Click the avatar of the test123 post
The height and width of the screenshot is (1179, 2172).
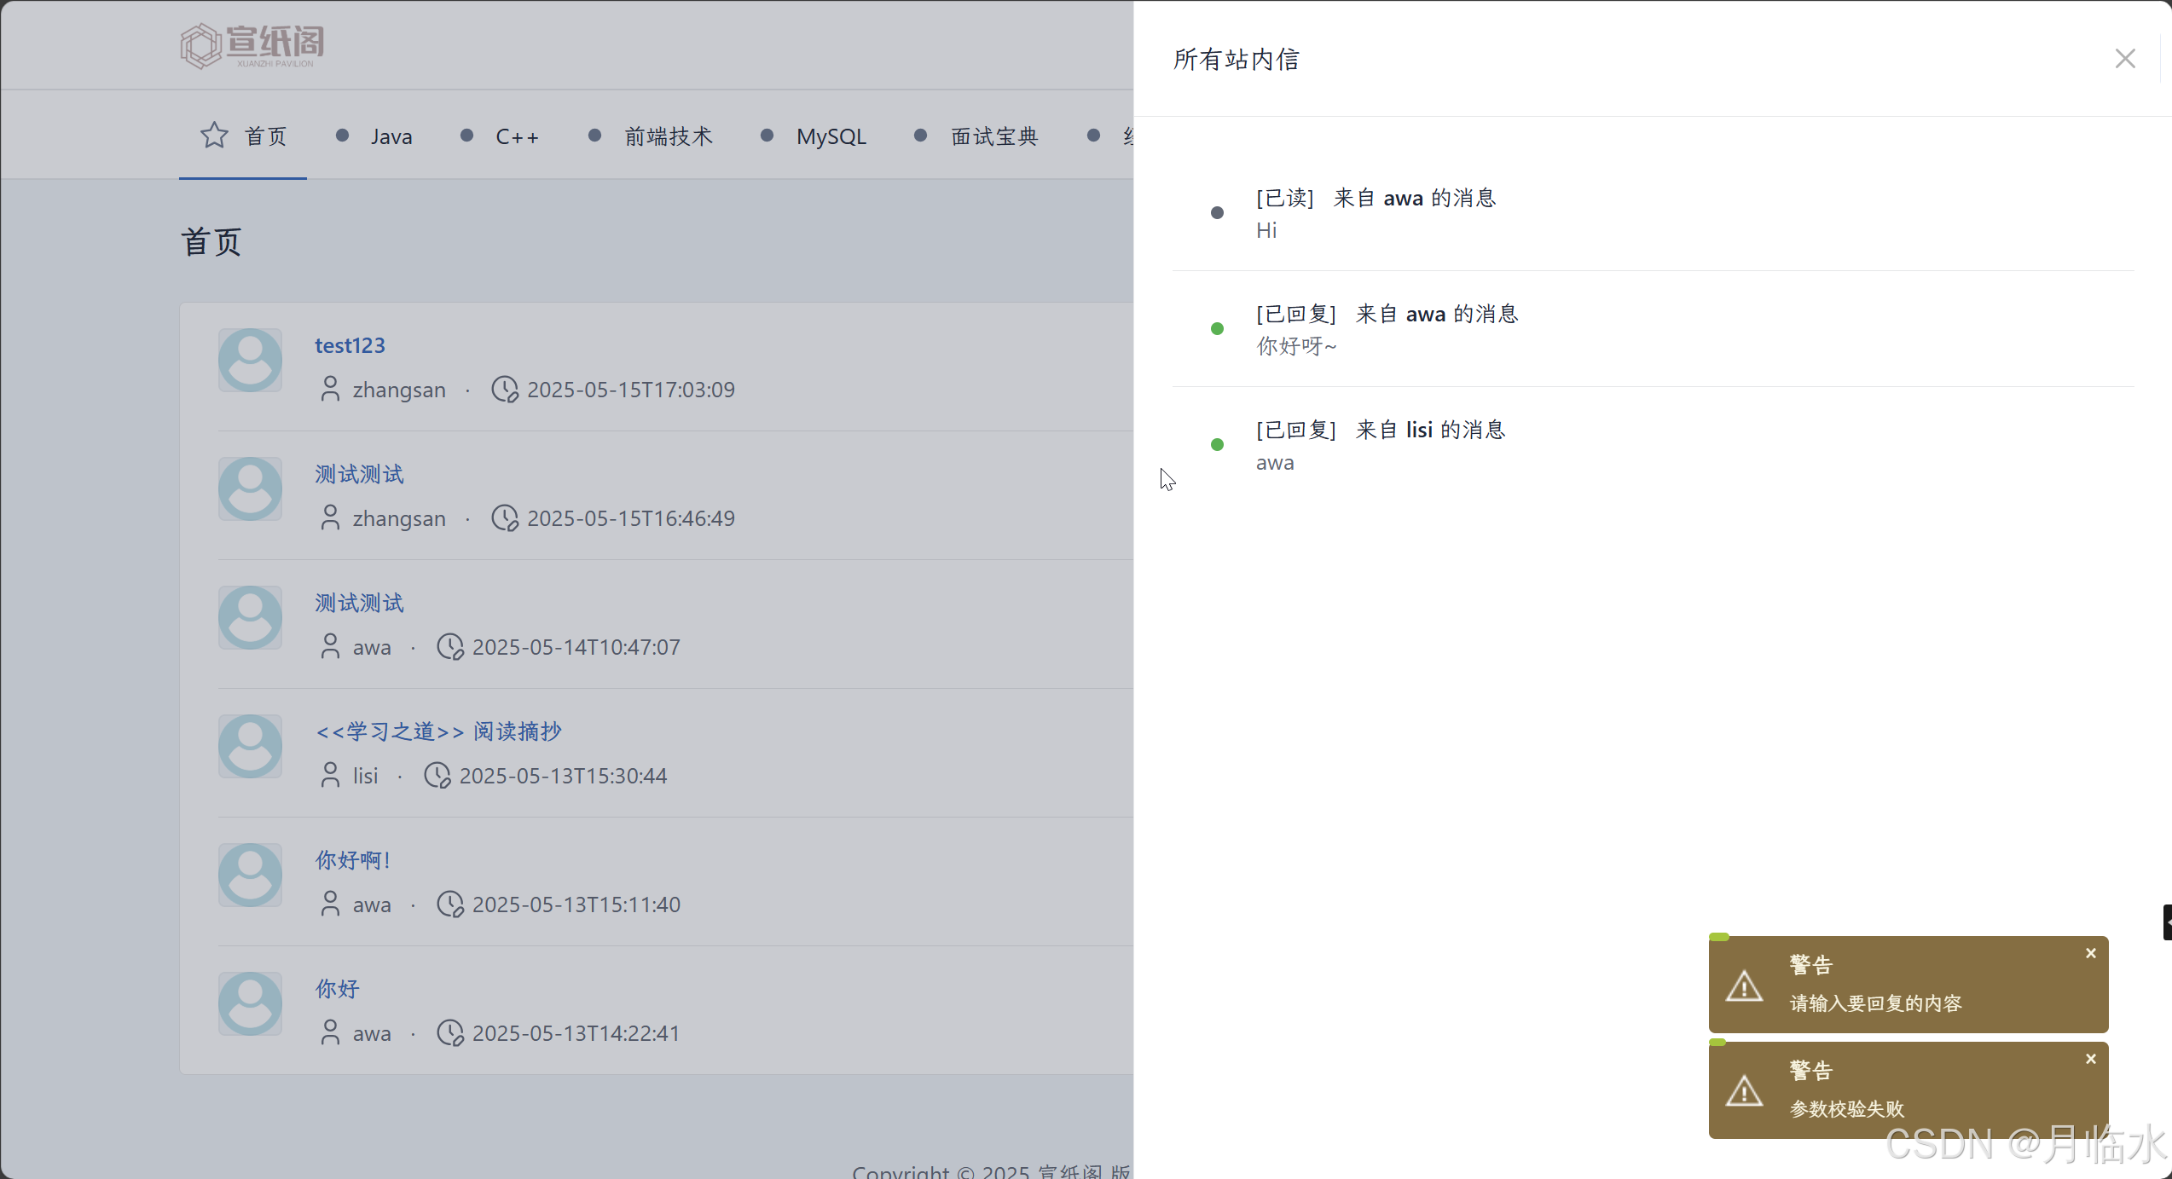(250, 360)
